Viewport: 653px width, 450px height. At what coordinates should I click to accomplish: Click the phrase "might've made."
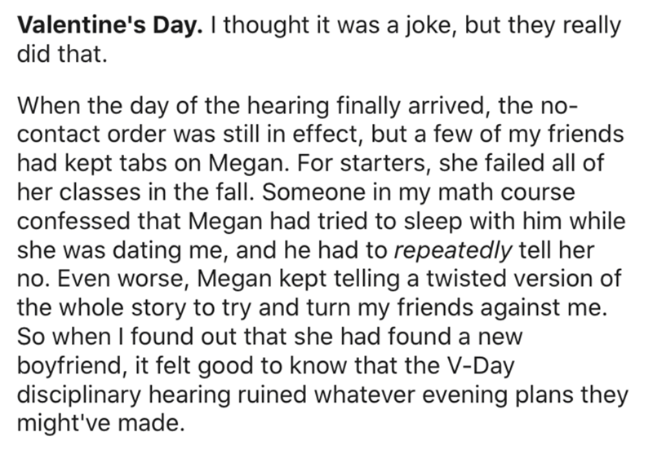[100, 424]
